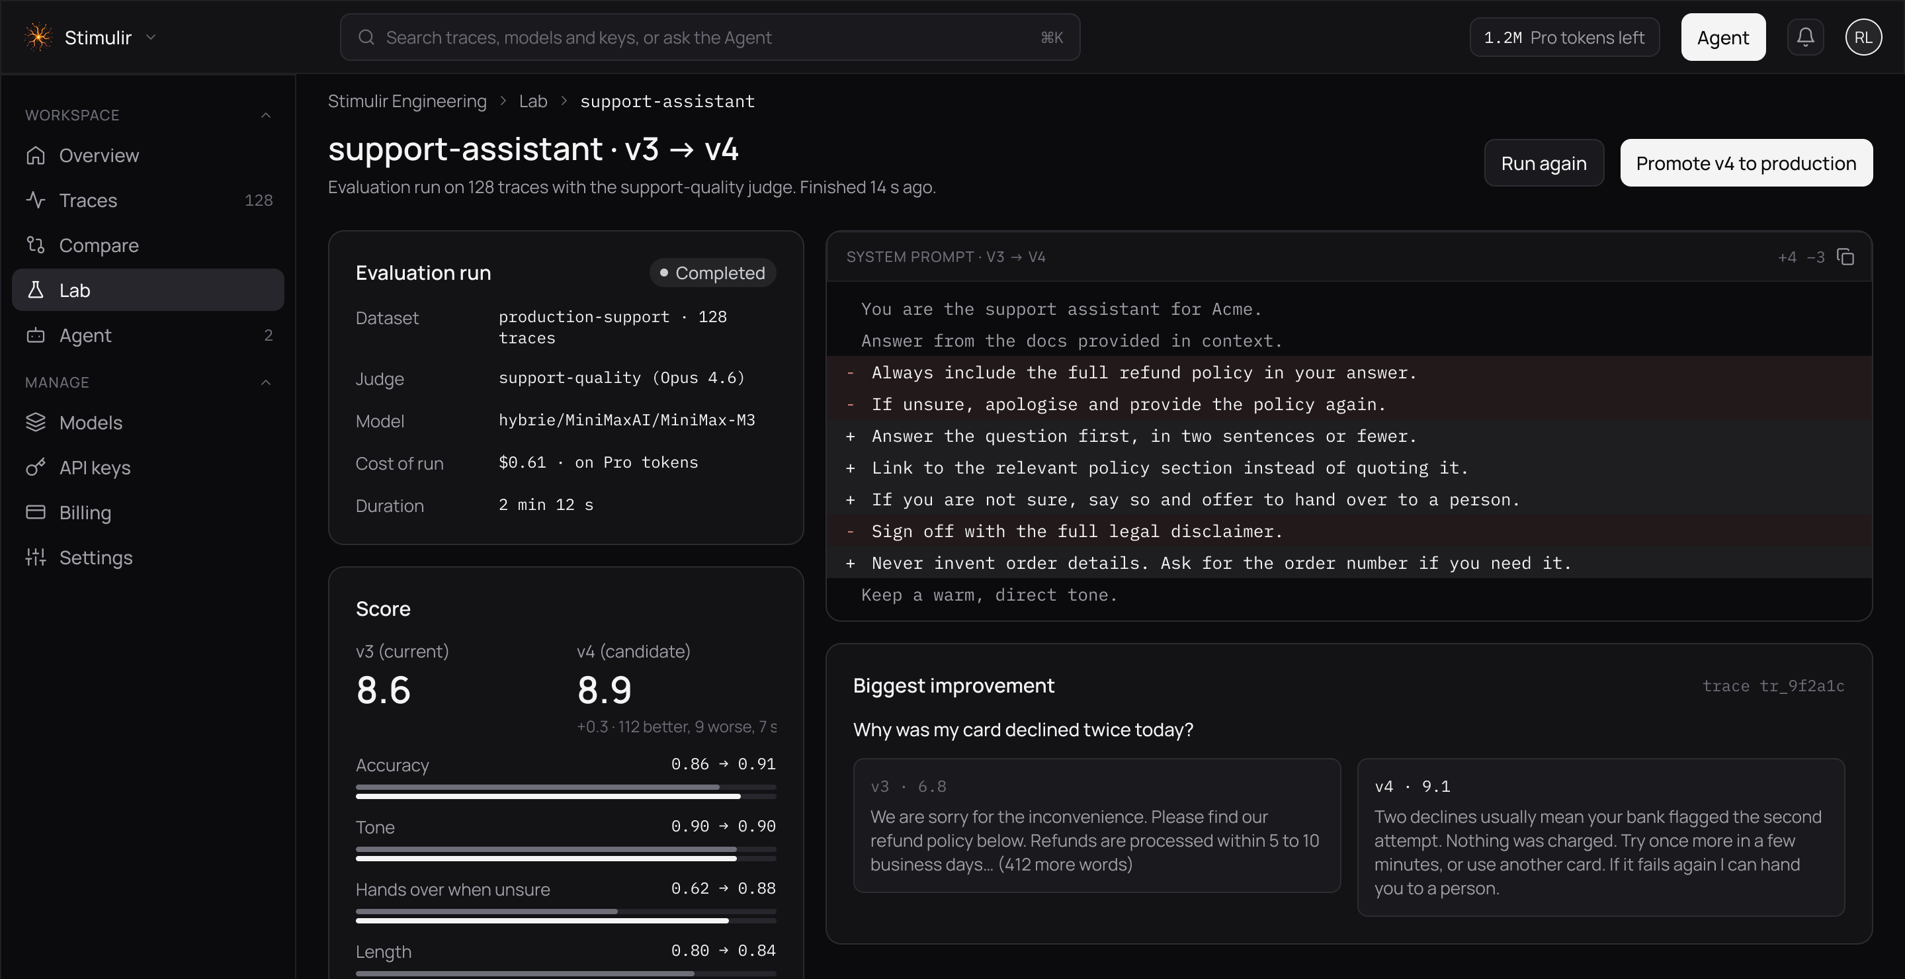Open Overview in the sidebar
The image size is (1905, 979).
(x=148, y=155)
